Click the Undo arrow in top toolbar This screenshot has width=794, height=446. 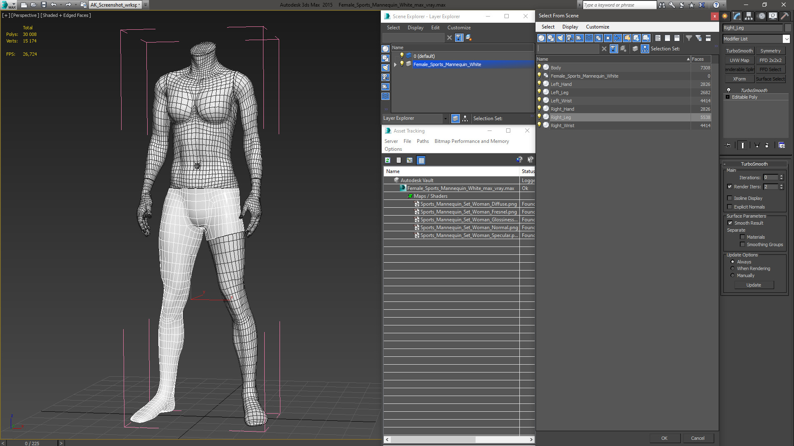tap(53, 5)
